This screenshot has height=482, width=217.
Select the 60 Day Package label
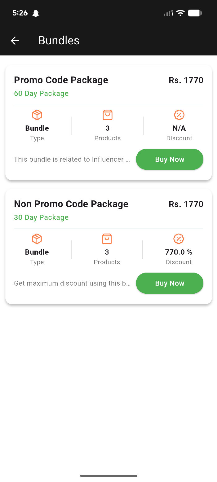pos(41,94)
